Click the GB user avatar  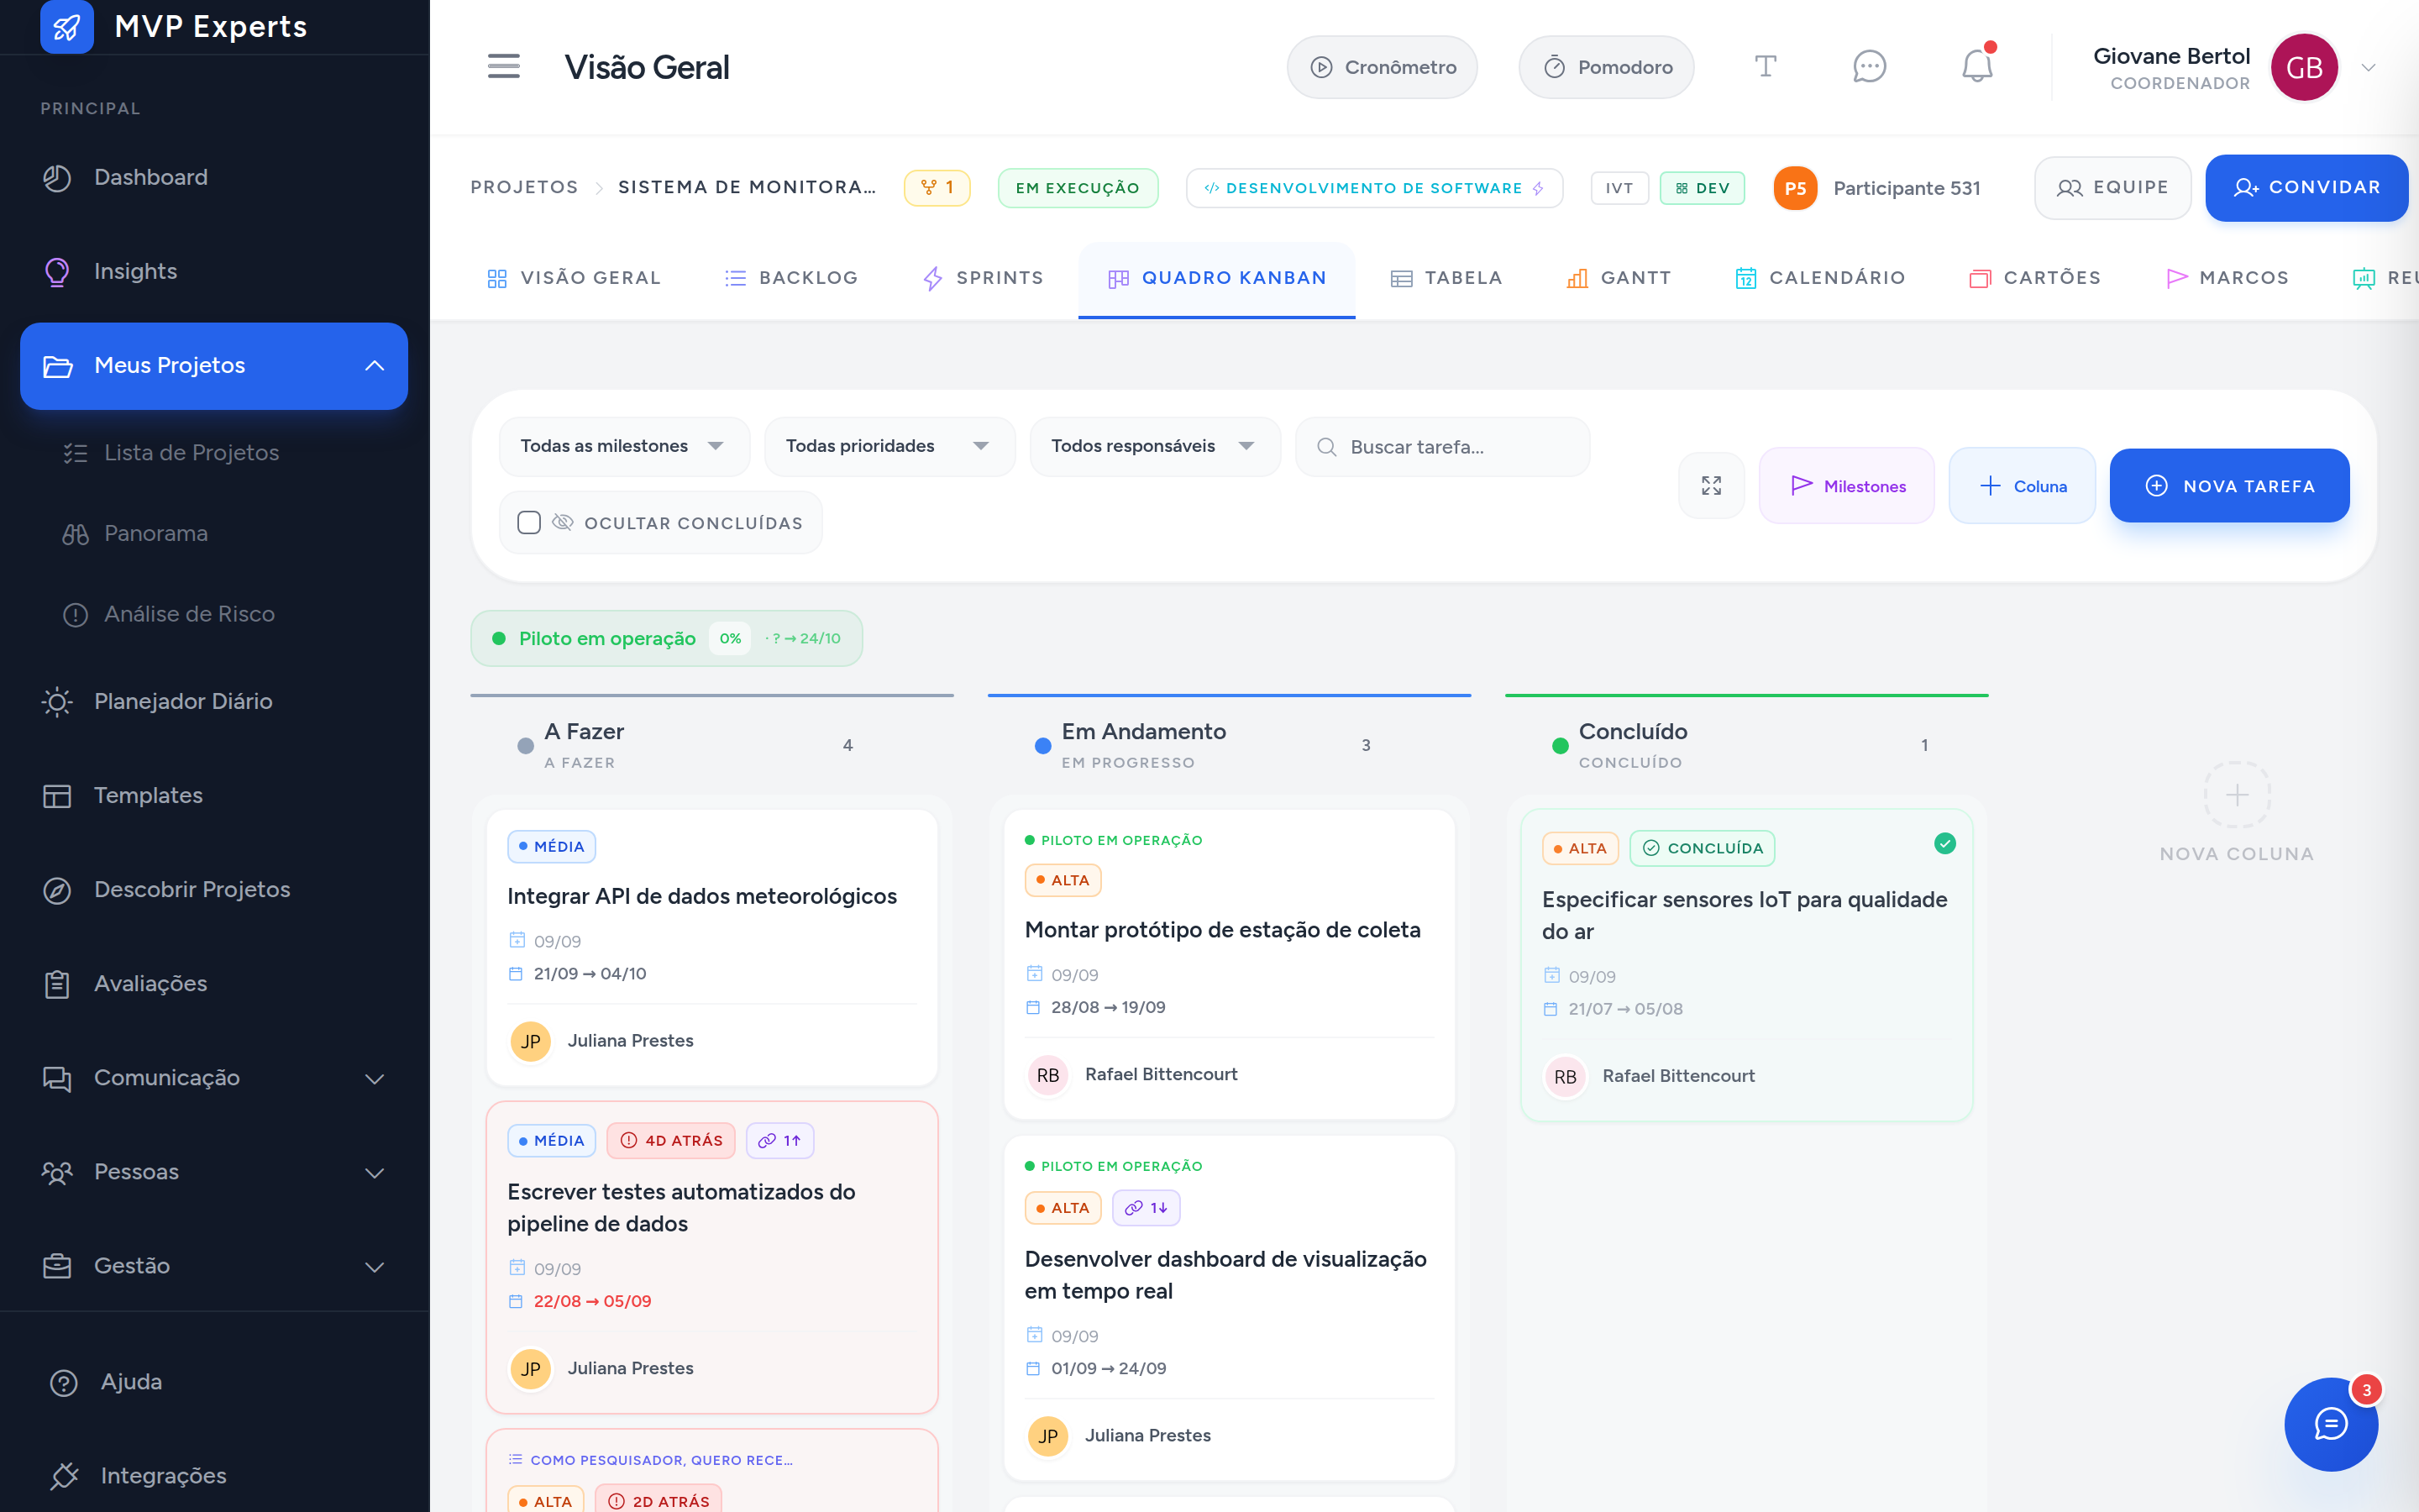pos(2303,67)
